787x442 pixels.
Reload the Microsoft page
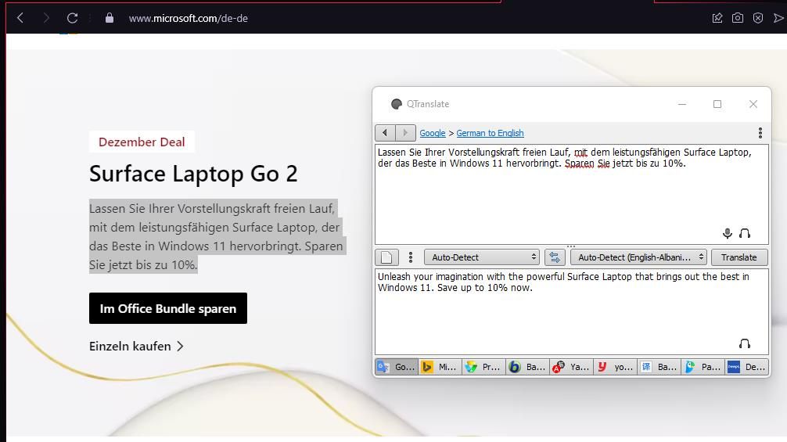tap(72, 18)
